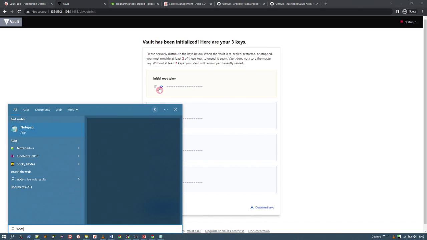Switch to the hashicorp/vault-helm GitHub tab

tap(294, 4)
